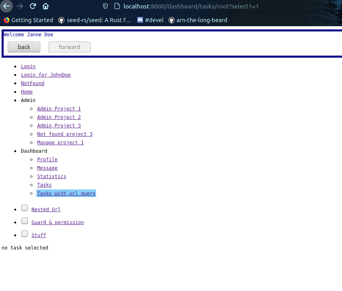
Task: Click the Dashboard list heading
Action: 34,151
